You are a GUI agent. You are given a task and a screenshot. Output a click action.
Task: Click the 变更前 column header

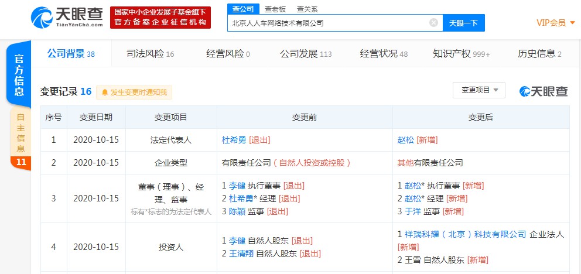click(305, 117)
